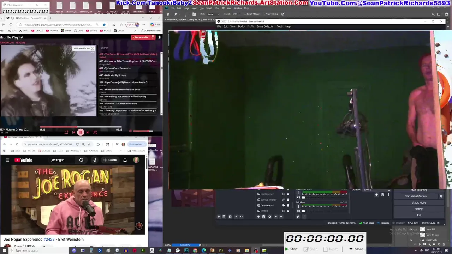This screenshot has width=452, height=254.
Task: Start the stopwatch timer
Action: point(291,249)
